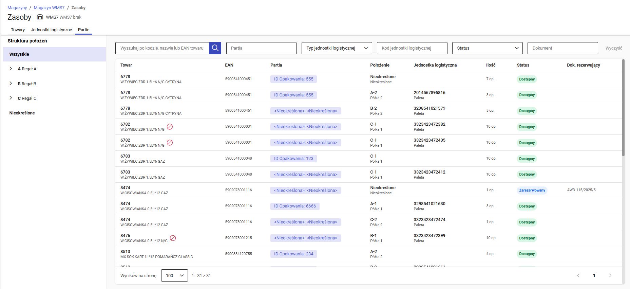
Task: Open the Status filter dropdown
Action: pyautogui.click(x=487, y=48)
